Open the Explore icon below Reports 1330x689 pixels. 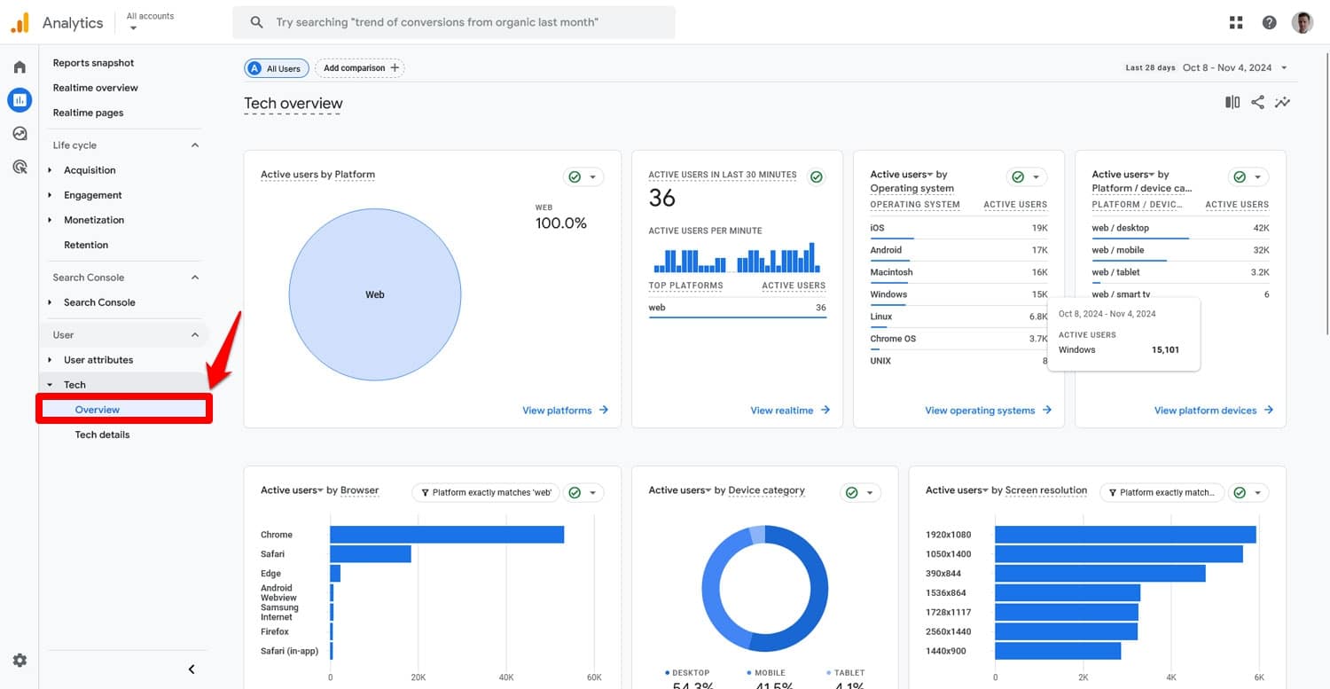click(x=20, y=133)
